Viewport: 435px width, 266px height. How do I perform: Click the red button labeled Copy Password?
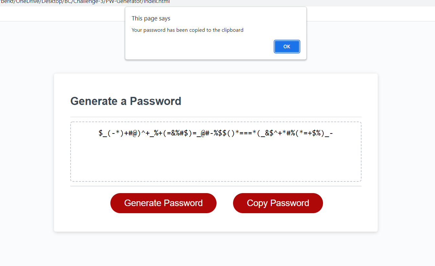pyautogui.click(x=278, y=203)
